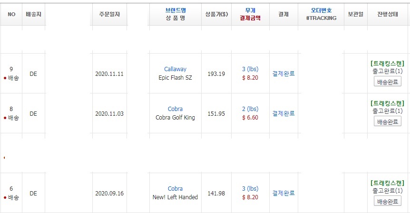Click the Cobra brand in order 8
The width and height of the screenshot is (410, 213).
[175, 109]
